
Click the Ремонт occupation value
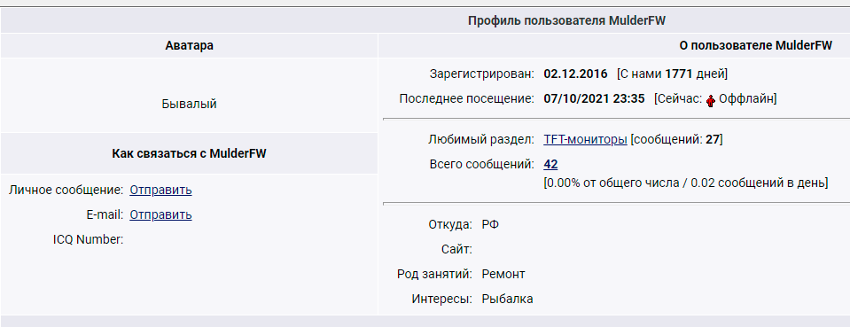pos(503,275)
